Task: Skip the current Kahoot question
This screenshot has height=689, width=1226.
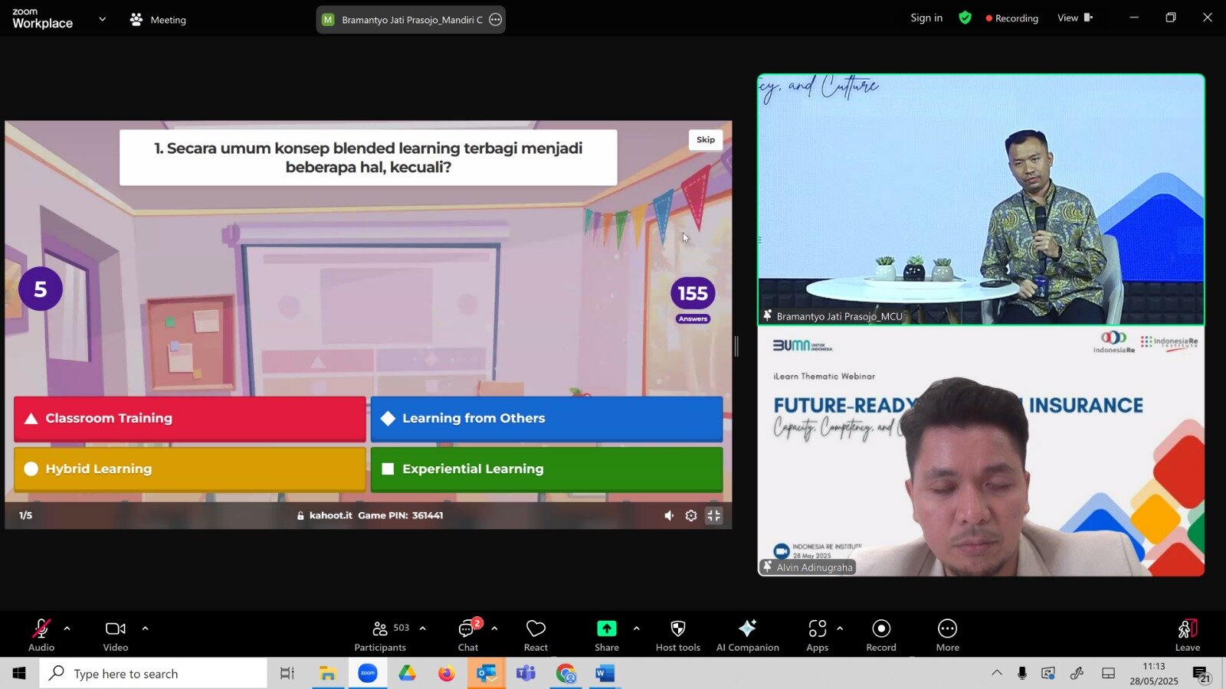Action: (x=705, y=140)
